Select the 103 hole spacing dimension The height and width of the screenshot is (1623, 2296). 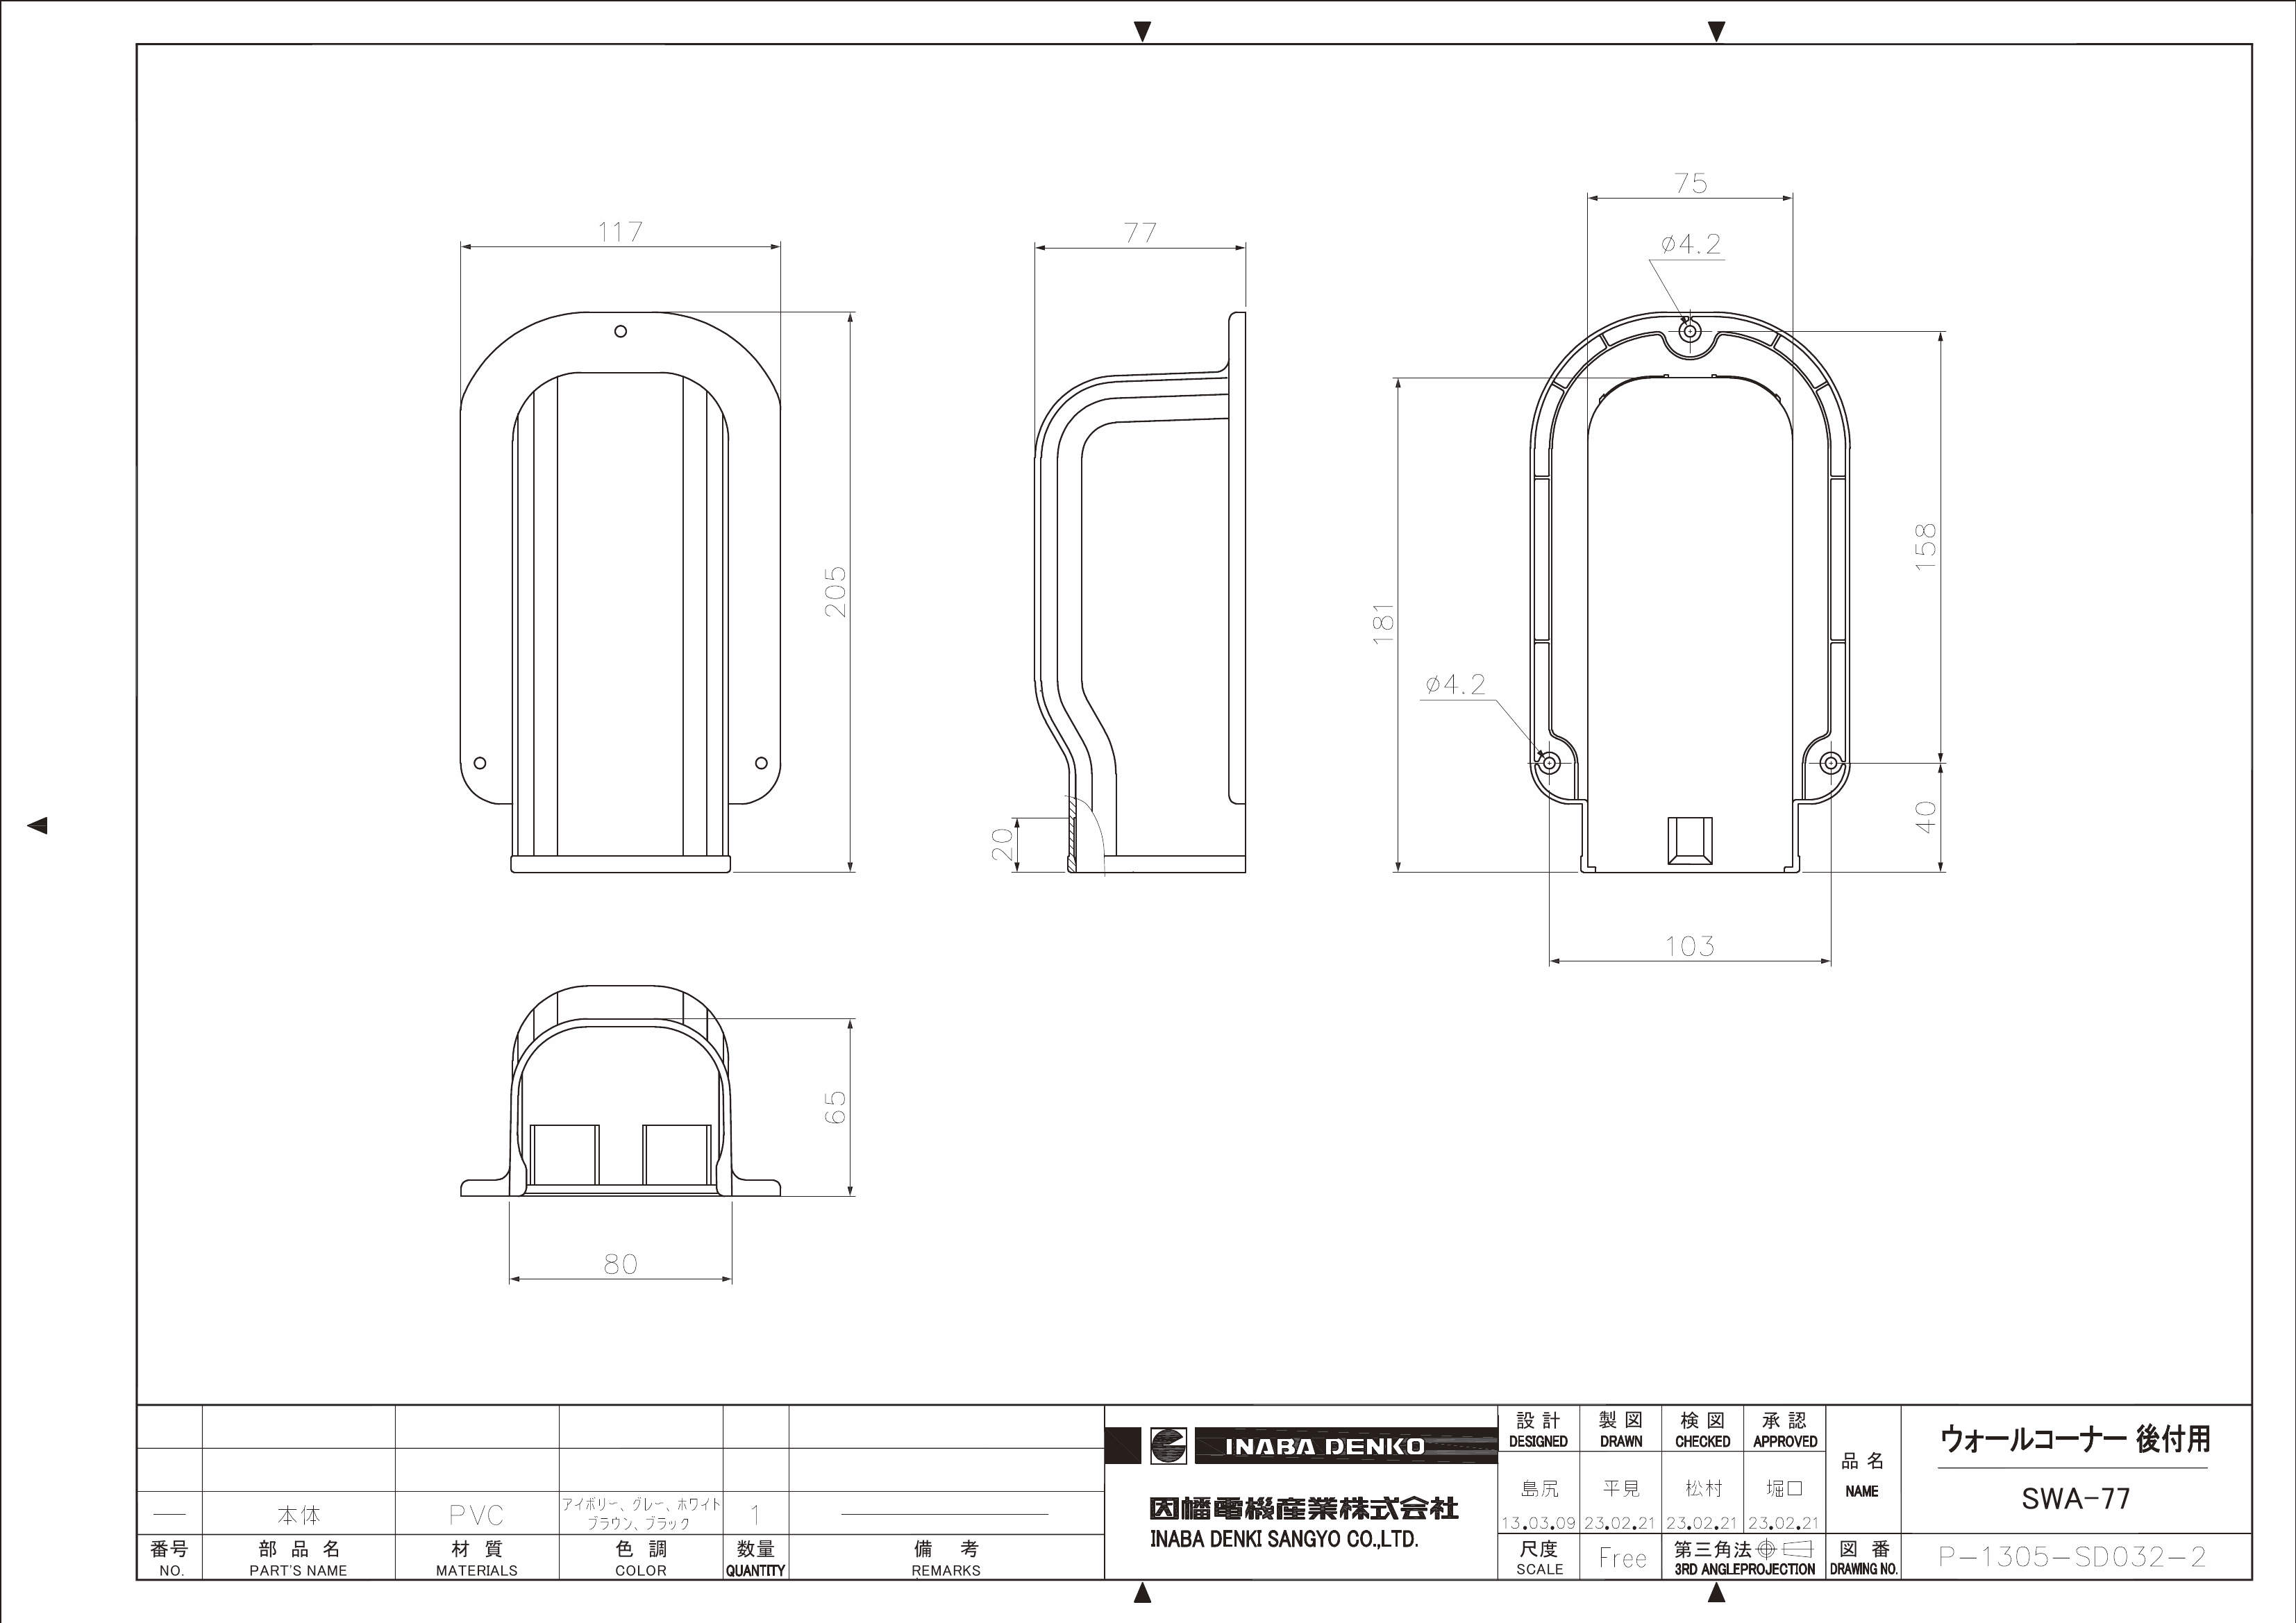coord(1690,945)
